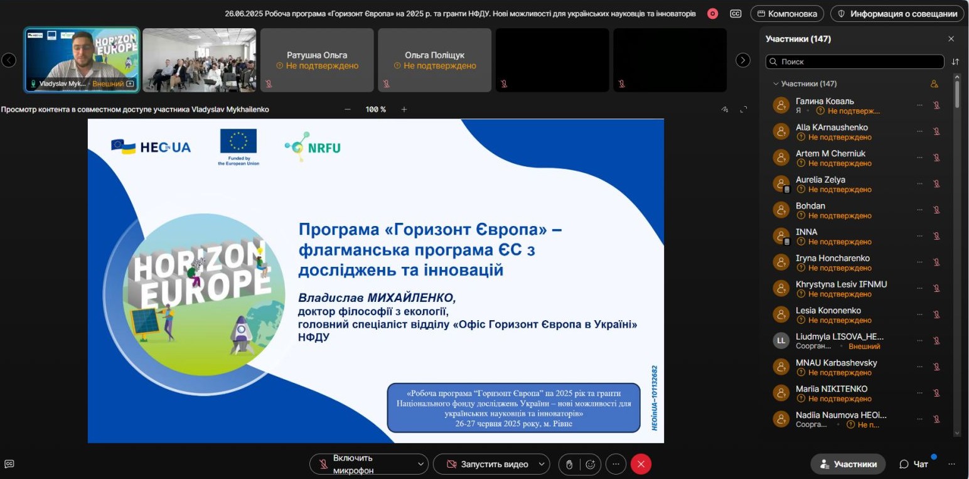Viewport: 969px width, 479px height.
Task: Select participant Bohdan in the list
Action: (857, 210)
